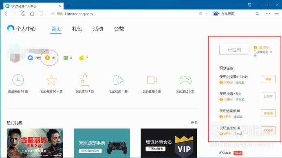Click the skin shirt icon in titlebar
282x158 pixels.
click(x=249, y=5)
